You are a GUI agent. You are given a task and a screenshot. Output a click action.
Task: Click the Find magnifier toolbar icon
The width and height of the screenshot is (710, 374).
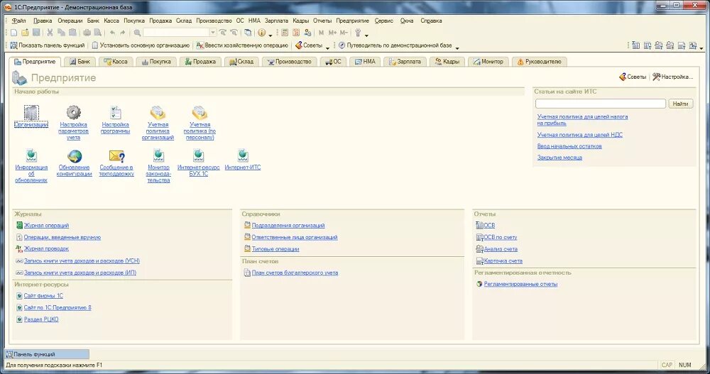tap(137, 33)
